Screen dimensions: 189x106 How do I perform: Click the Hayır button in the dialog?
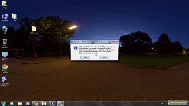[104, 57]
